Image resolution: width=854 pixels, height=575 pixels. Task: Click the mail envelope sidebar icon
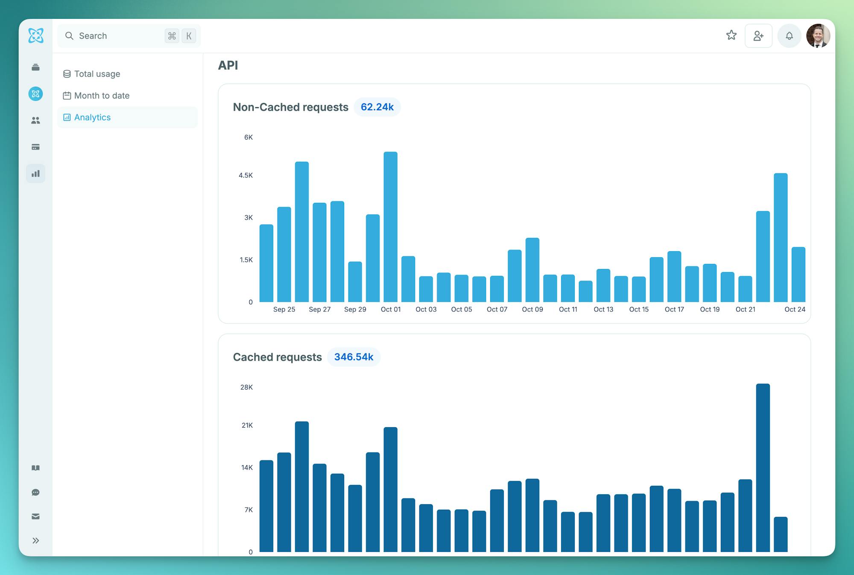point(36,516)
